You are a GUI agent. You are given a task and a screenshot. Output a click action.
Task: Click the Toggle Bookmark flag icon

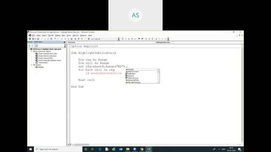click(156, 39)
